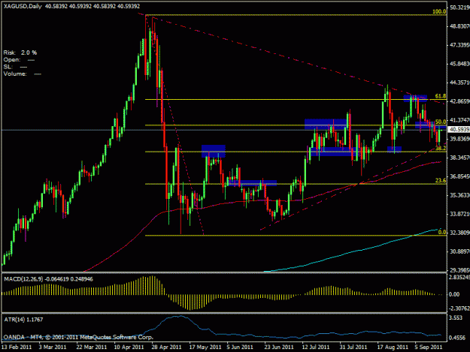Select the 28 Apr 2011 date label
Viewport: 470px width, 352px height.
pos(166,347)
